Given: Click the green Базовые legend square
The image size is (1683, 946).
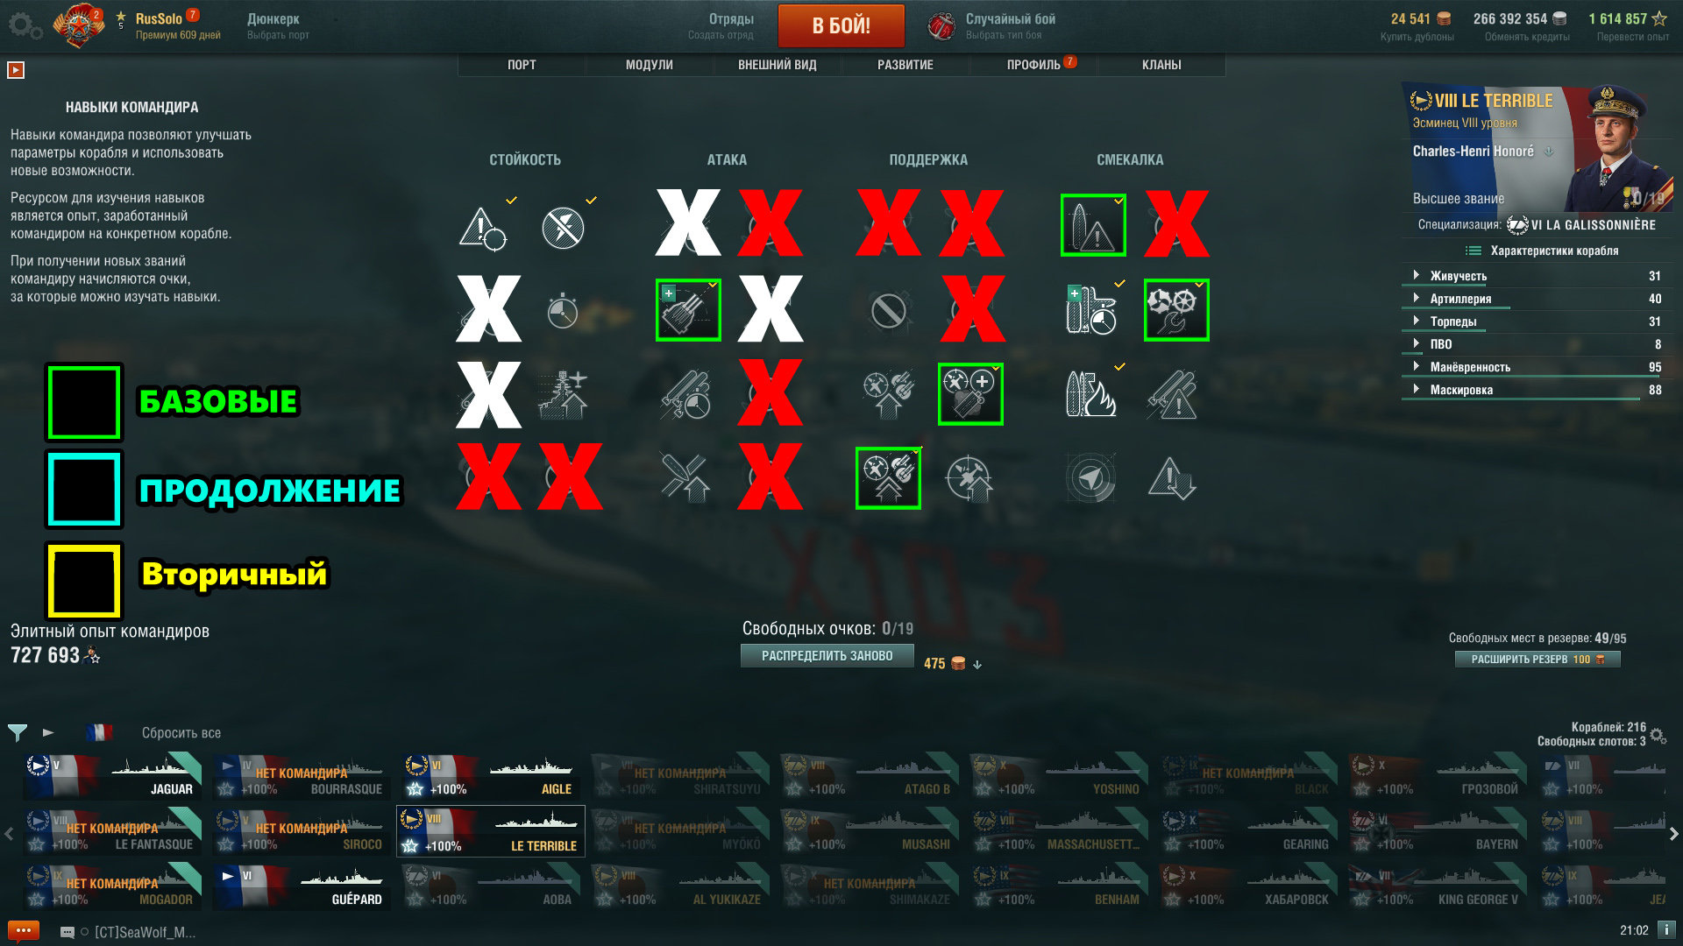Looking at the screenshot, I should pyautogui.click(x=84, y=403).
